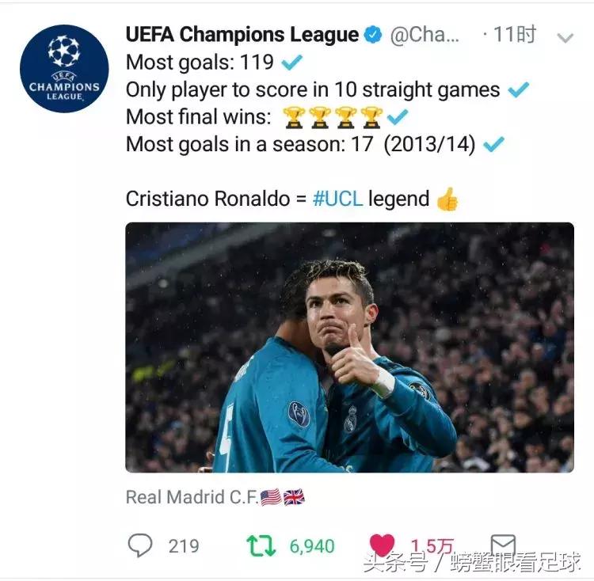Click the blue verified badge
594x581 pixels.
tap(373, 35)
